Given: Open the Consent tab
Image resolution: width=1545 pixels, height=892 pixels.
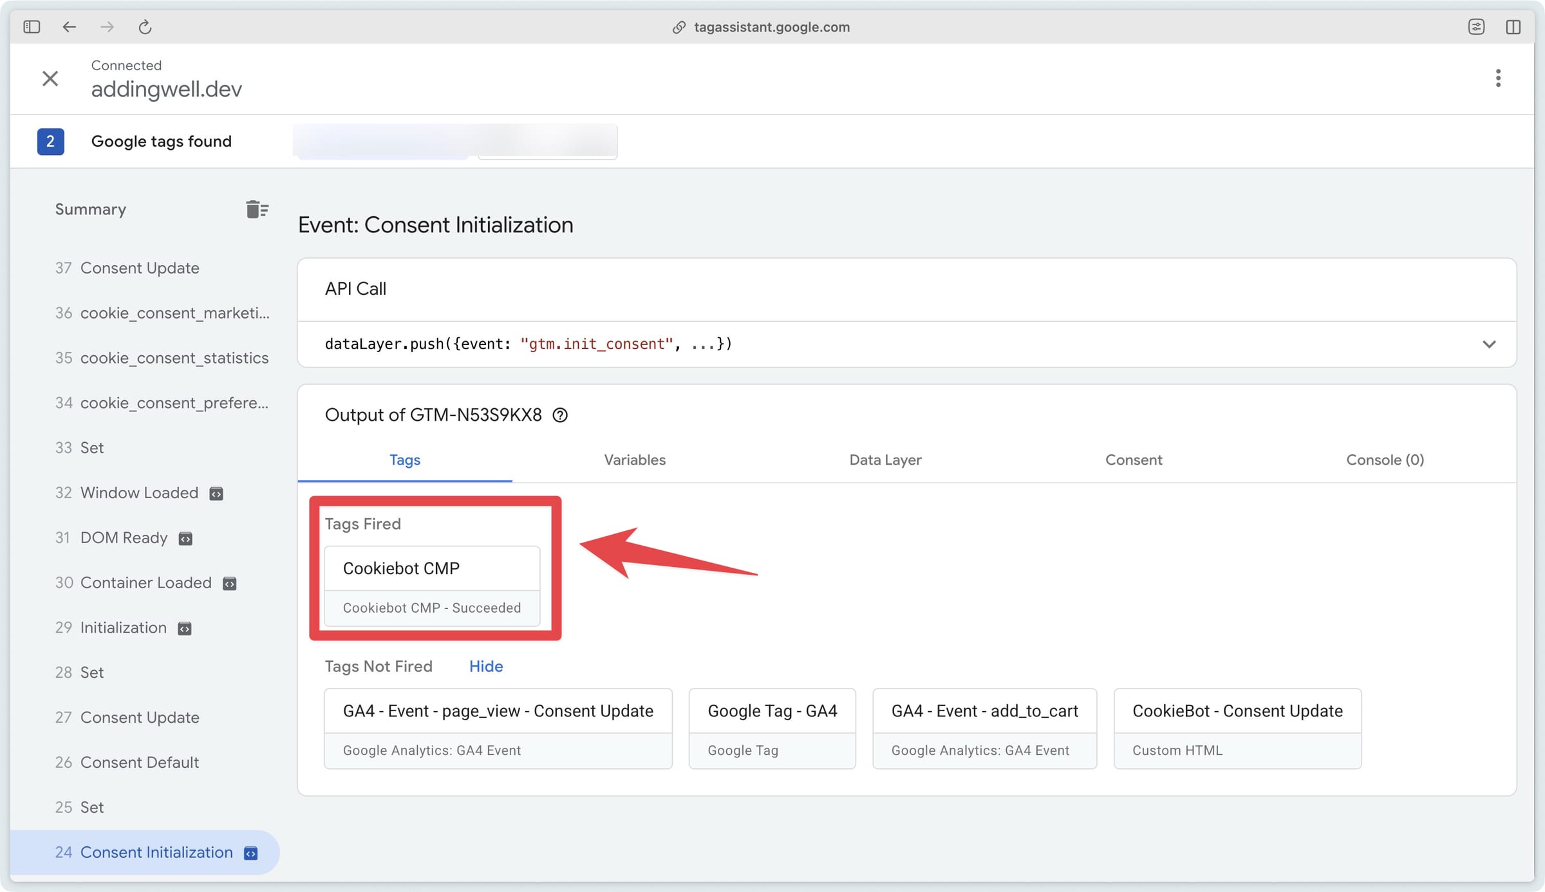Looking at the screenshot, I should (1134, 460).
